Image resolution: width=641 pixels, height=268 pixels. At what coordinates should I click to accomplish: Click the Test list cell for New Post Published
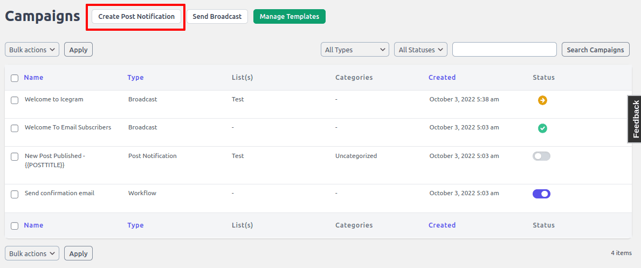(x=238, y=155)
